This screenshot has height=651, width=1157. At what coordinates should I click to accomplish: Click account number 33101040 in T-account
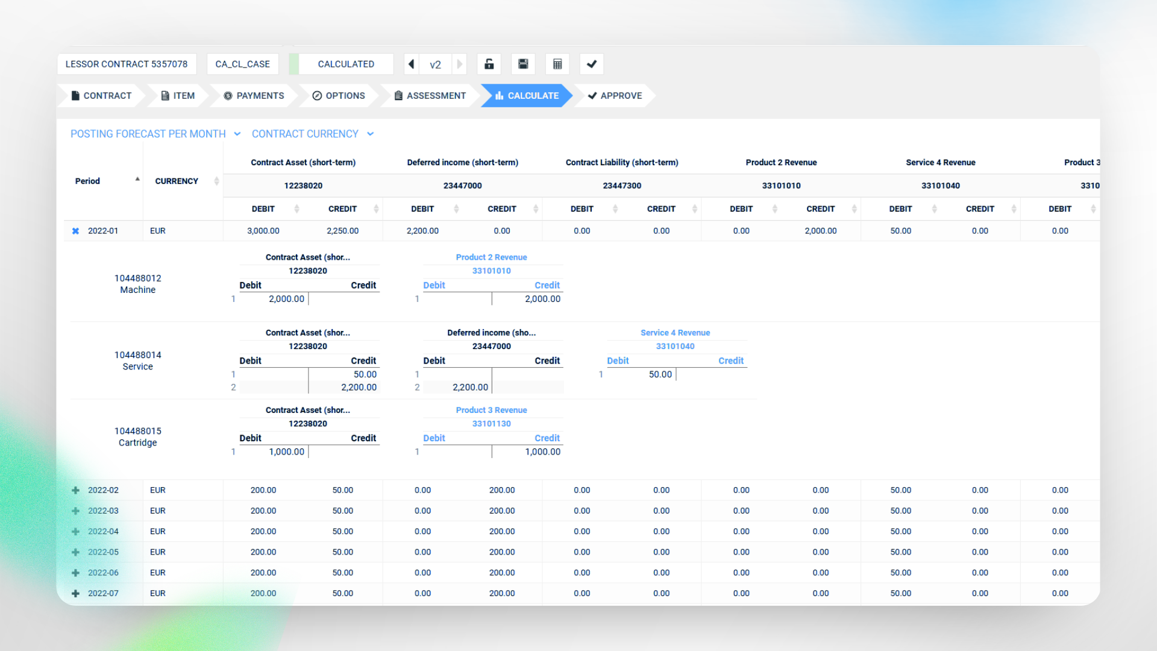point(675,346)
